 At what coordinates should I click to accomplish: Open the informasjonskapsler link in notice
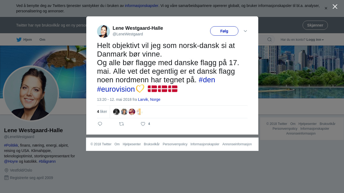142,6
